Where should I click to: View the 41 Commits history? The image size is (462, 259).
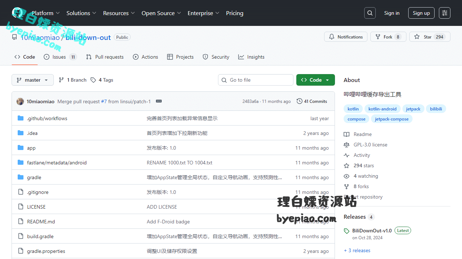tap(312, 101)
